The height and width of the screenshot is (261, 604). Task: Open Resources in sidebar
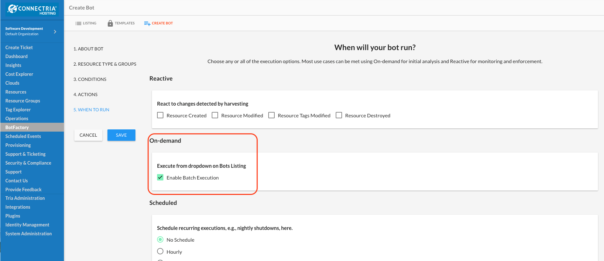click(16, 92)
